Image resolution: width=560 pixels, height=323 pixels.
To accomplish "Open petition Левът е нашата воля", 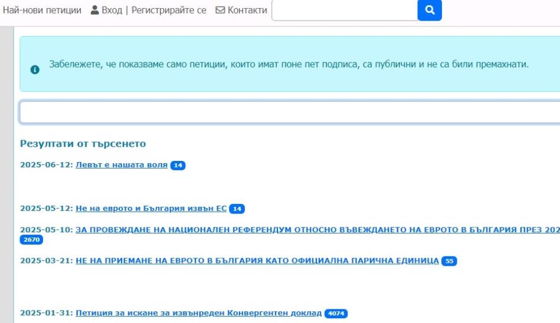I will [x=122, y=165].
